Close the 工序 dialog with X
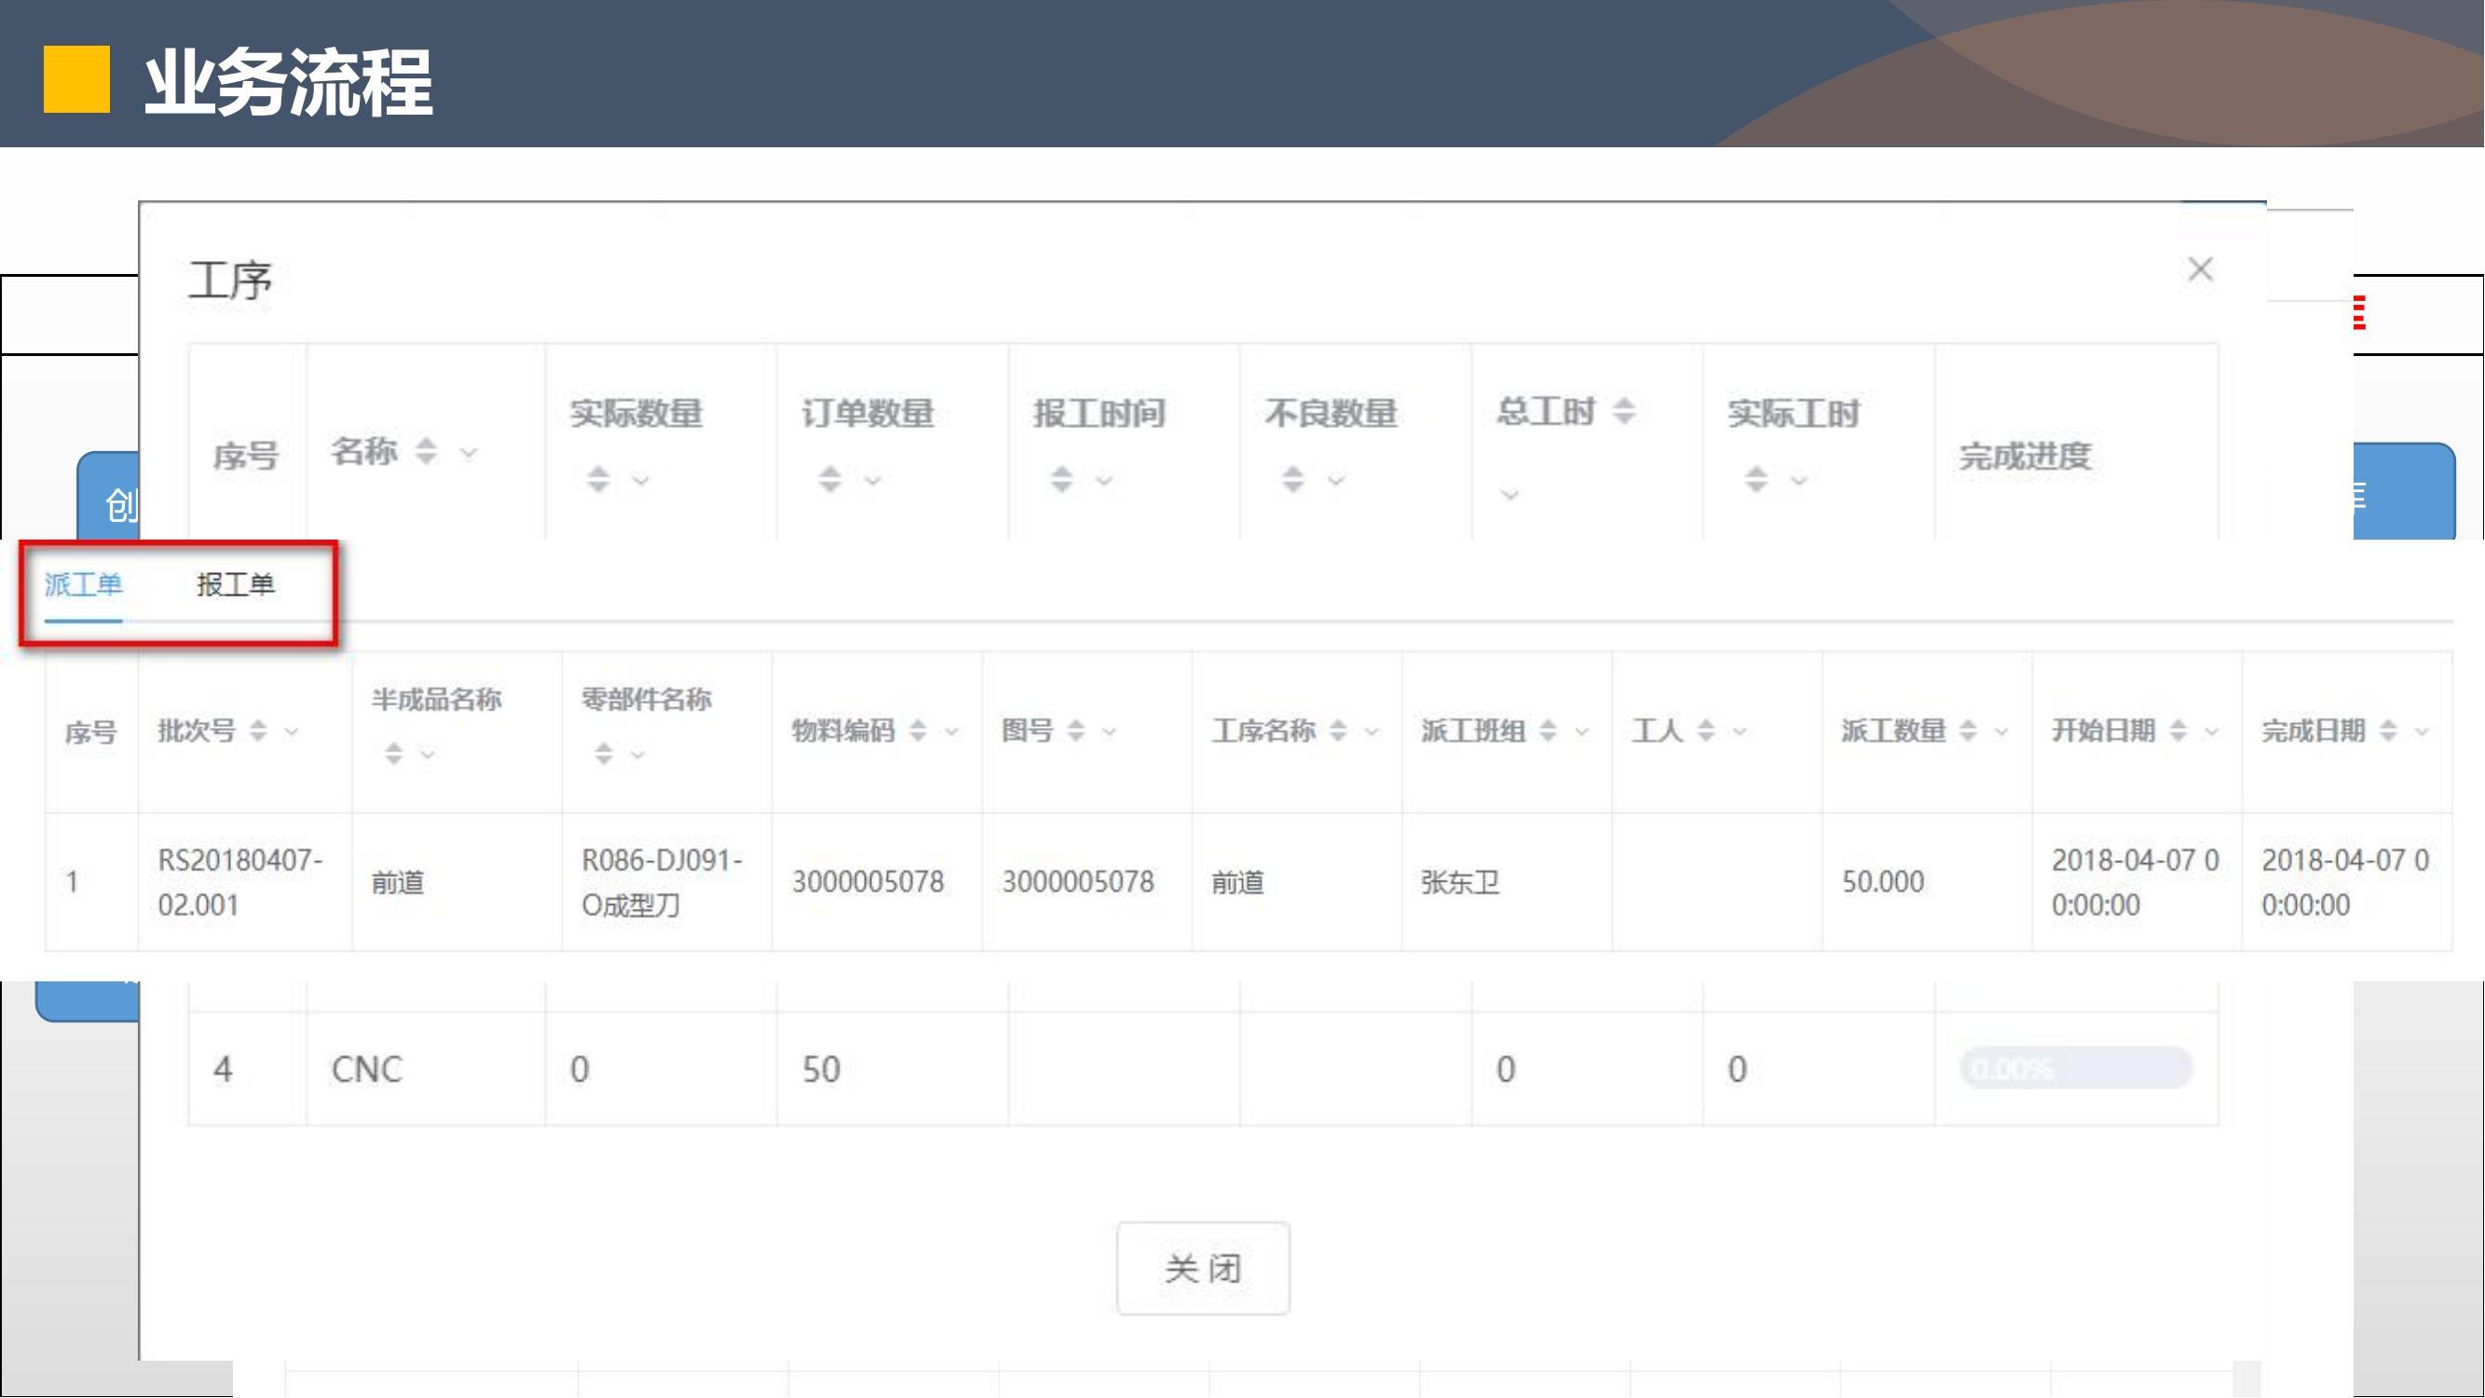Screen dimensions: 2485x1398 (x=2201, y=269)
